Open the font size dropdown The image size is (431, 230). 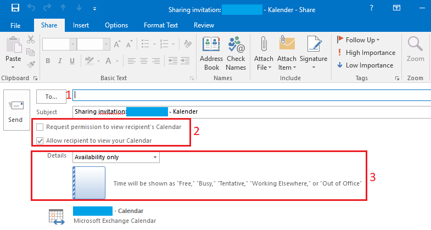(x=107, y=44)
